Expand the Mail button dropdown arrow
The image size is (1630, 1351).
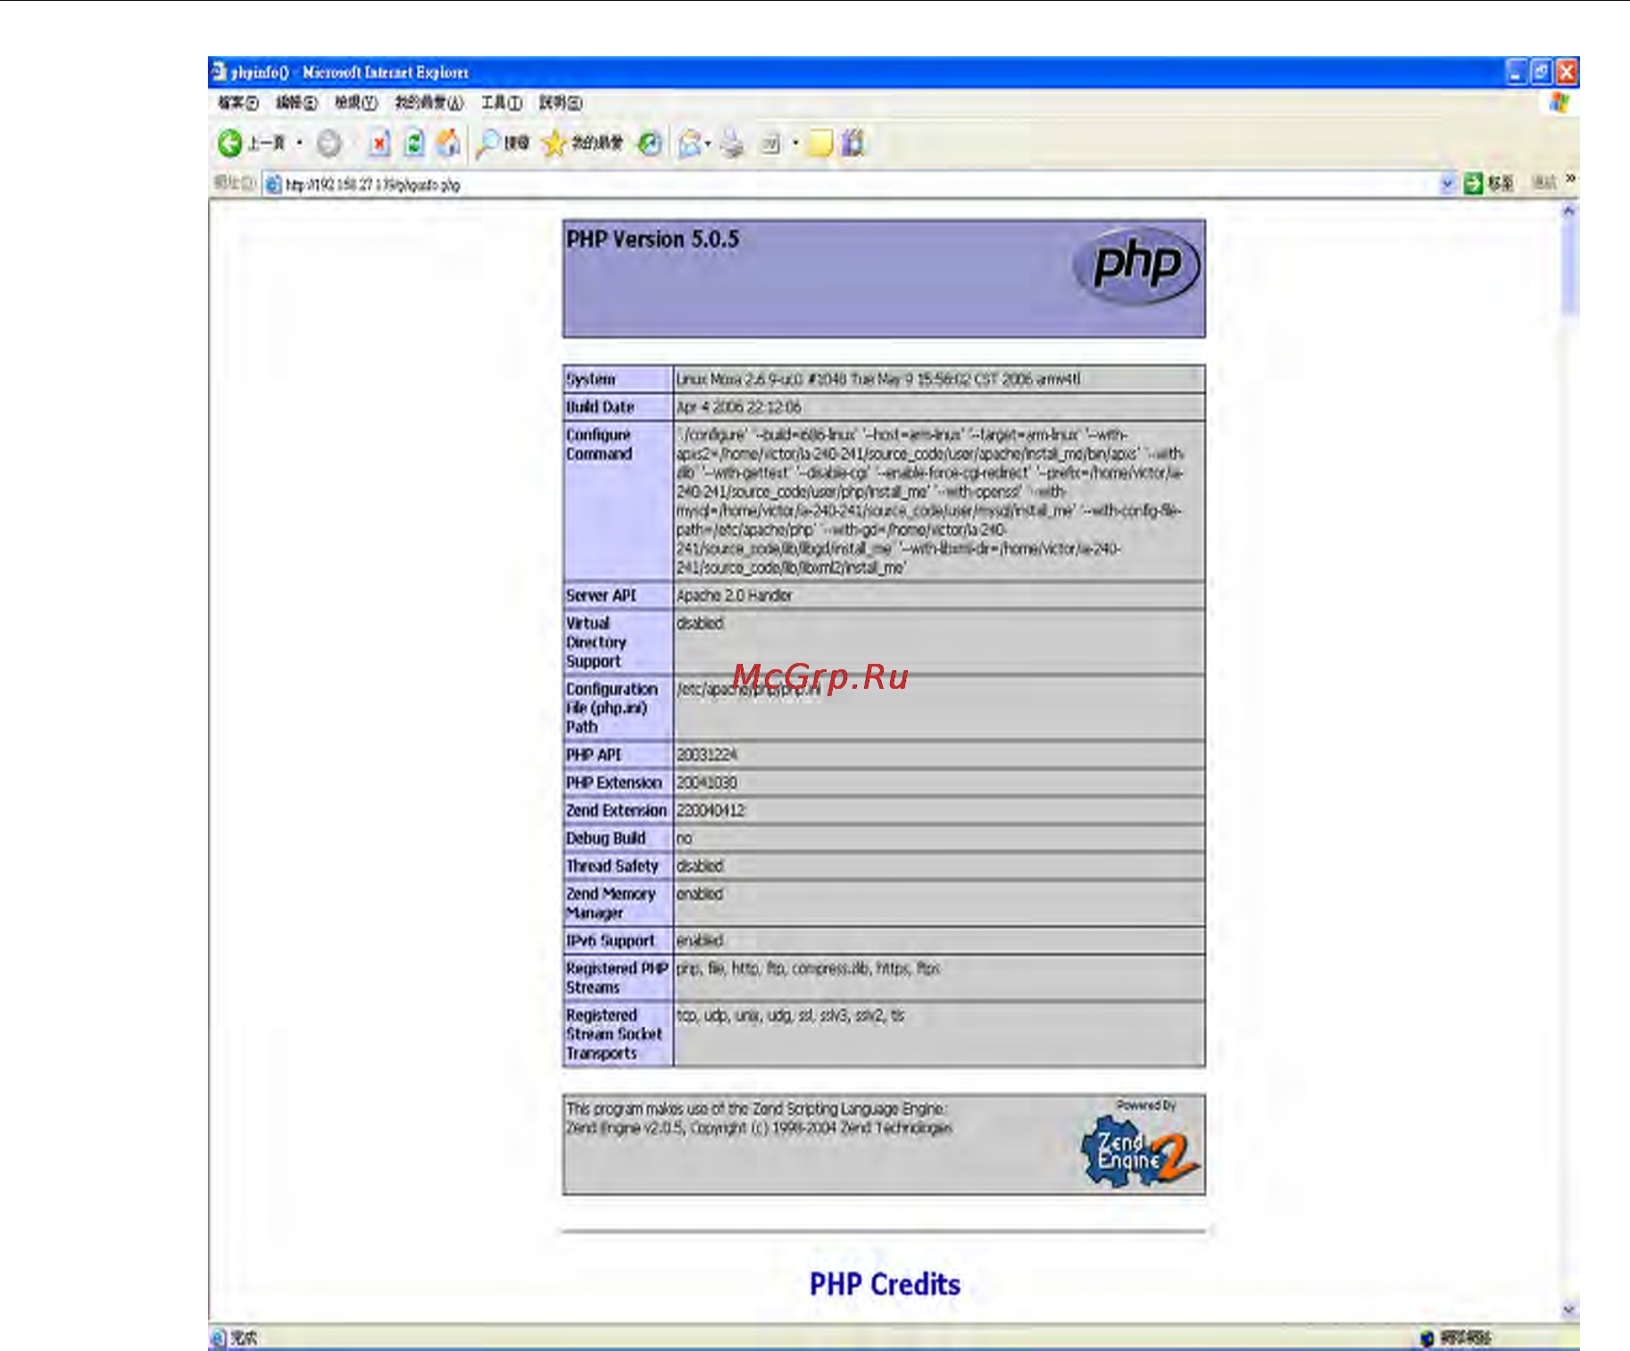pyautogui.click(x=708, y=143)
